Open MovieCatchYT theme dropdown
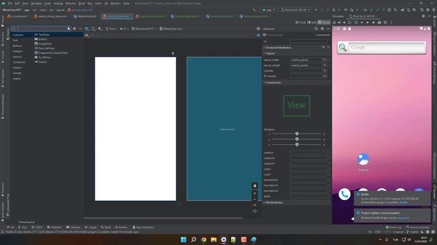Viewport: 437px width, 245px height. pyautogui.click(x=143, y=29)
